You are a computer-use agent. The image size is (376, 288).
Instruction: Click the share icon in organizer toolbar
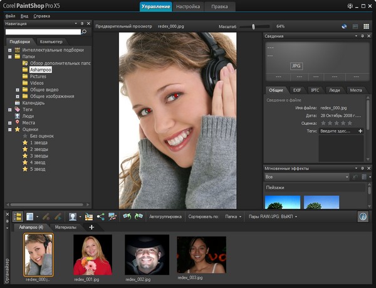coord(100,216)
